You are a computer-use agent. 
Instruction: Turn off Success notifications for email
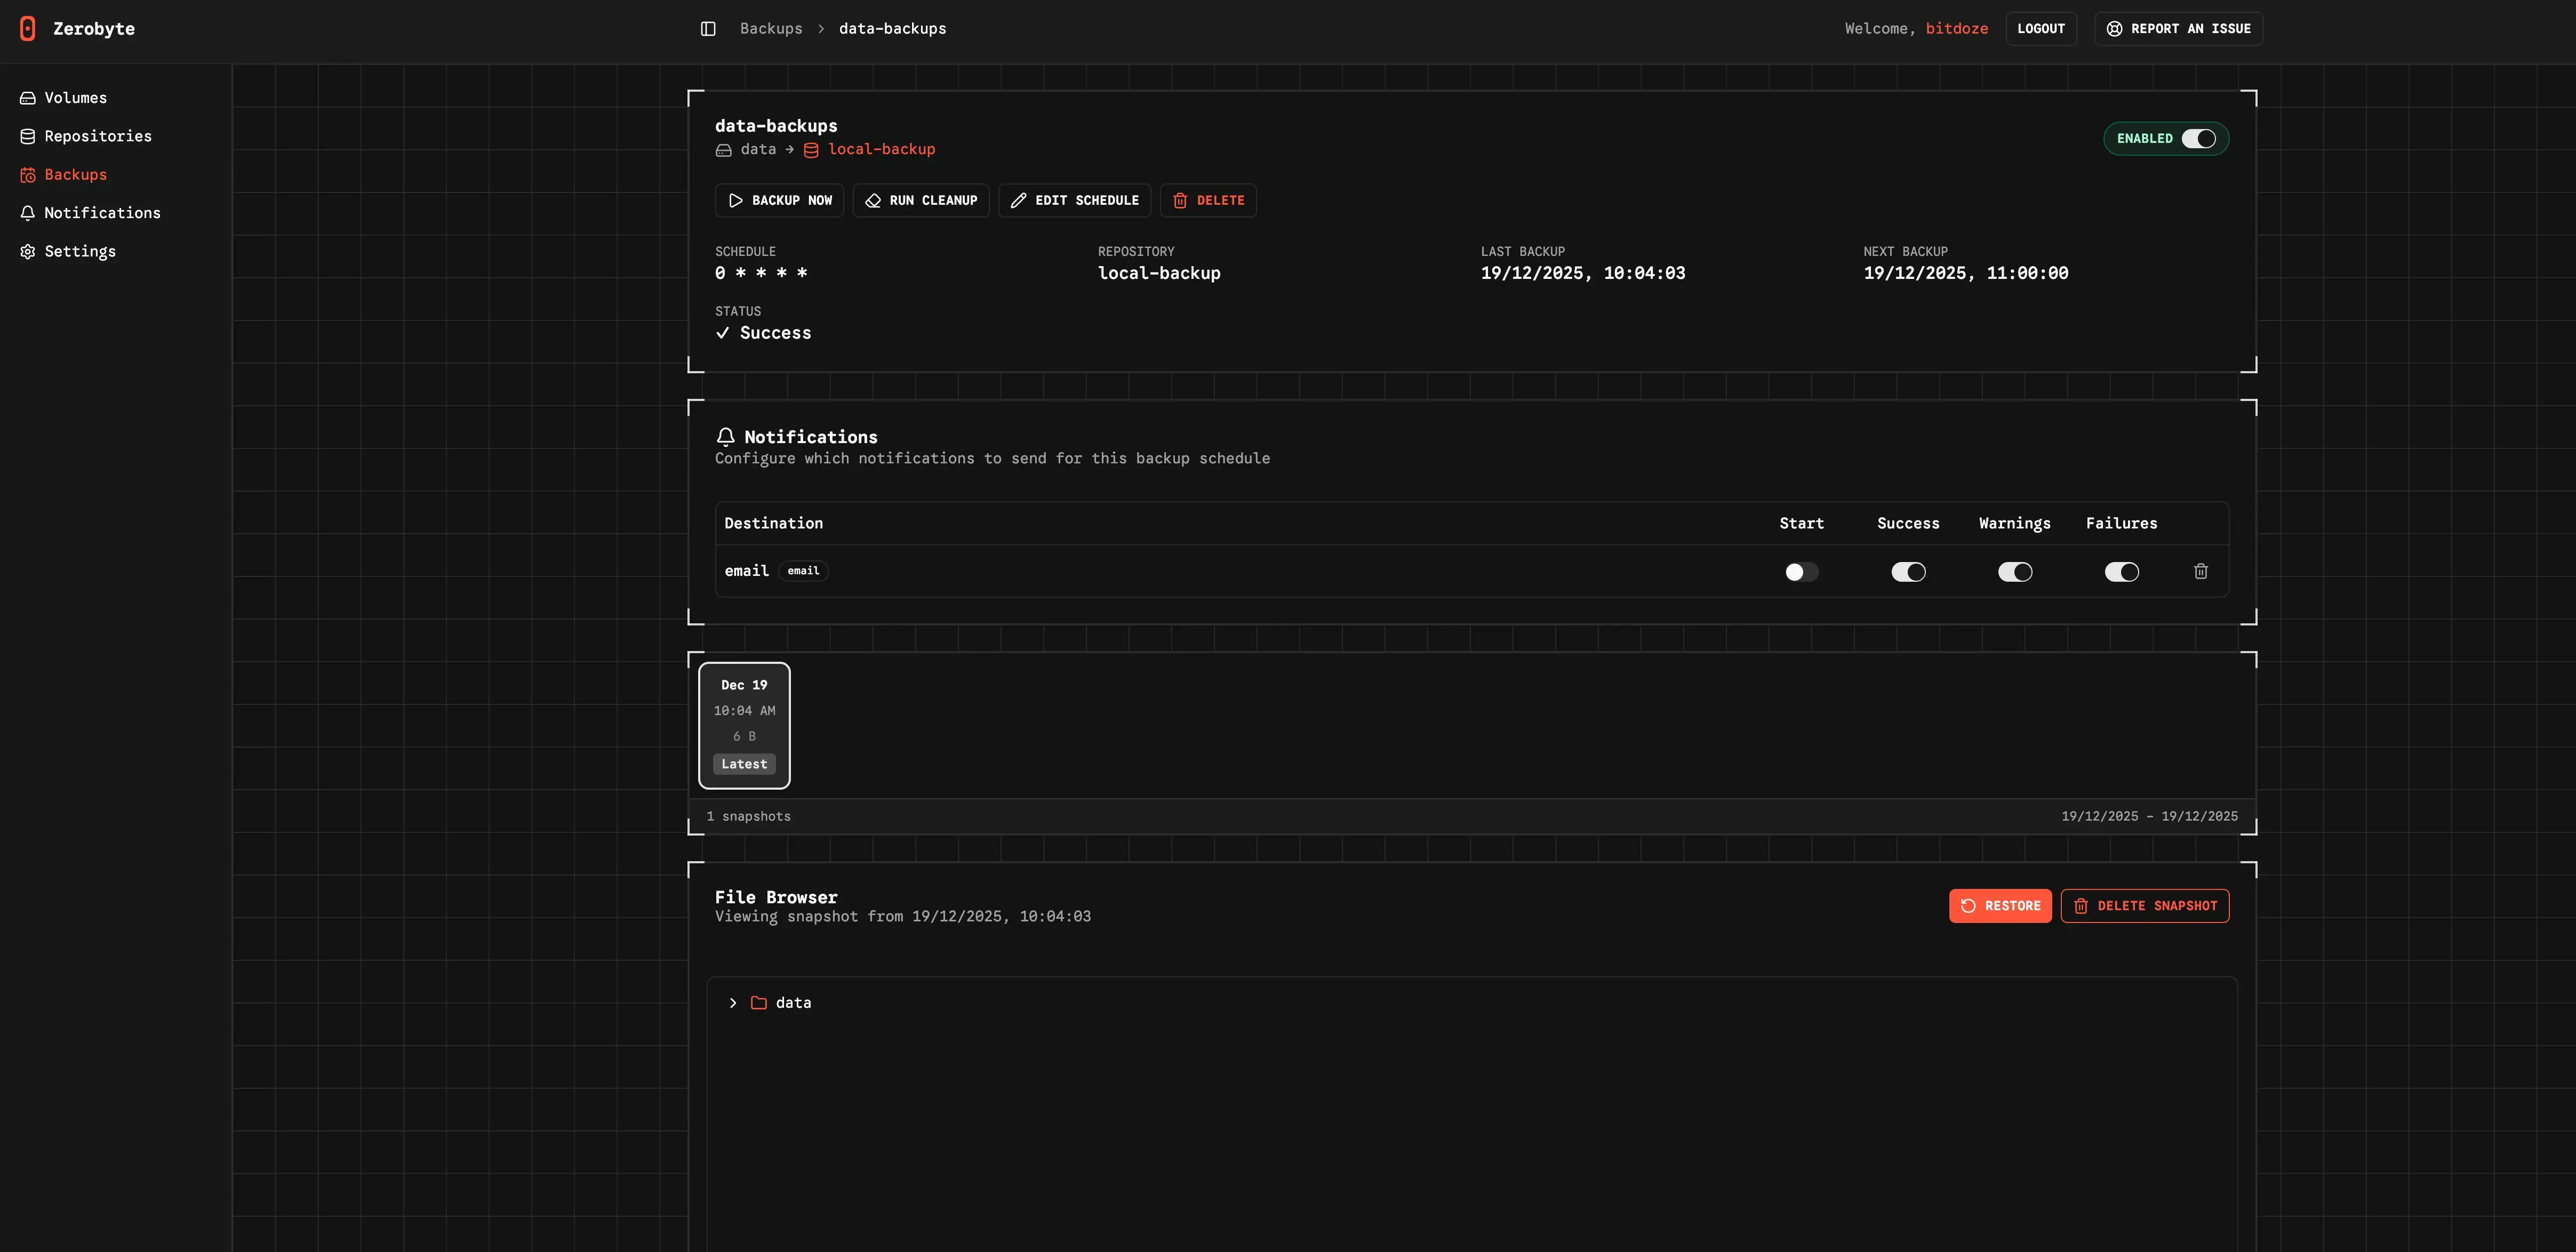[x=1907, y=572]
